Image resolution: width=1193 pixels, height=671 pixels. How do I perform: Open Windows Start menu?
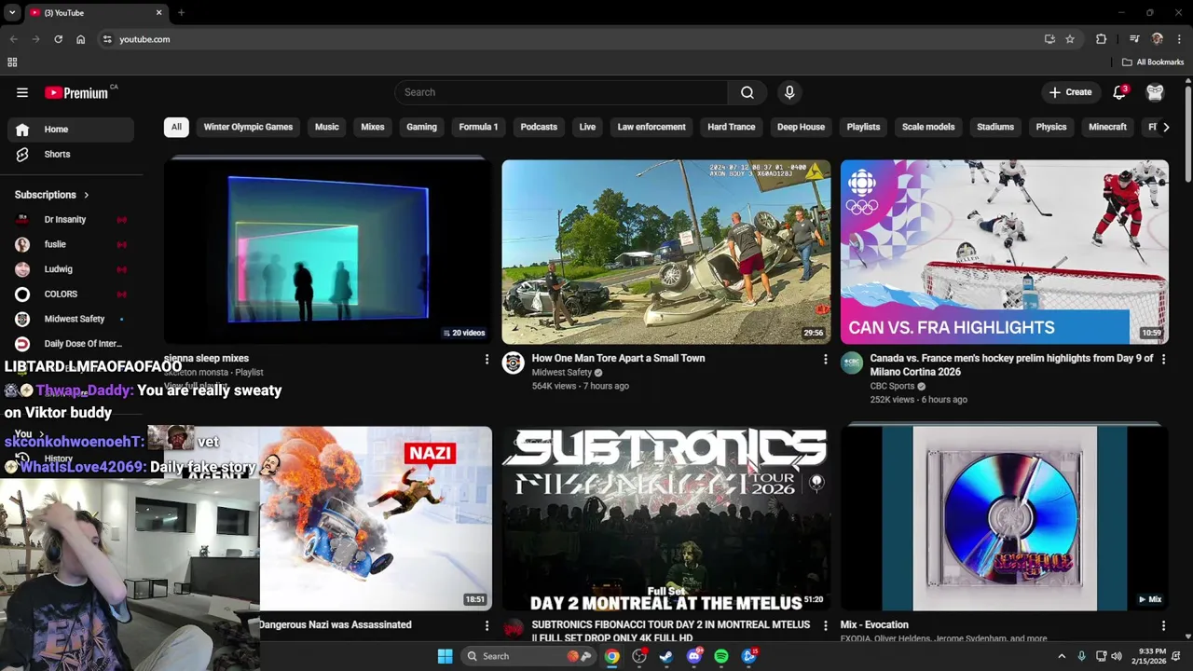coord(445,656)
